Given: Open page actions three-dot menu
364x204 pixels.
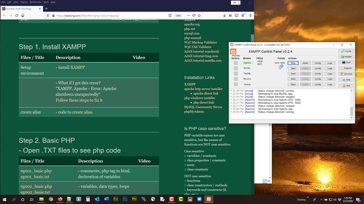Looking at the screenshot, I should tap(189, 16).
